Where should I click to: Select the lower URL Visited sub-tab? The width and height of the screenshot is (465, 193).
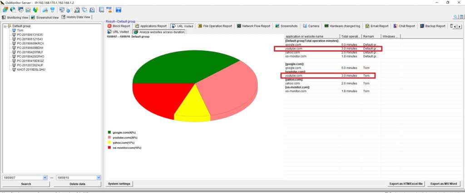pyautogui.click(x=118, y=32)
